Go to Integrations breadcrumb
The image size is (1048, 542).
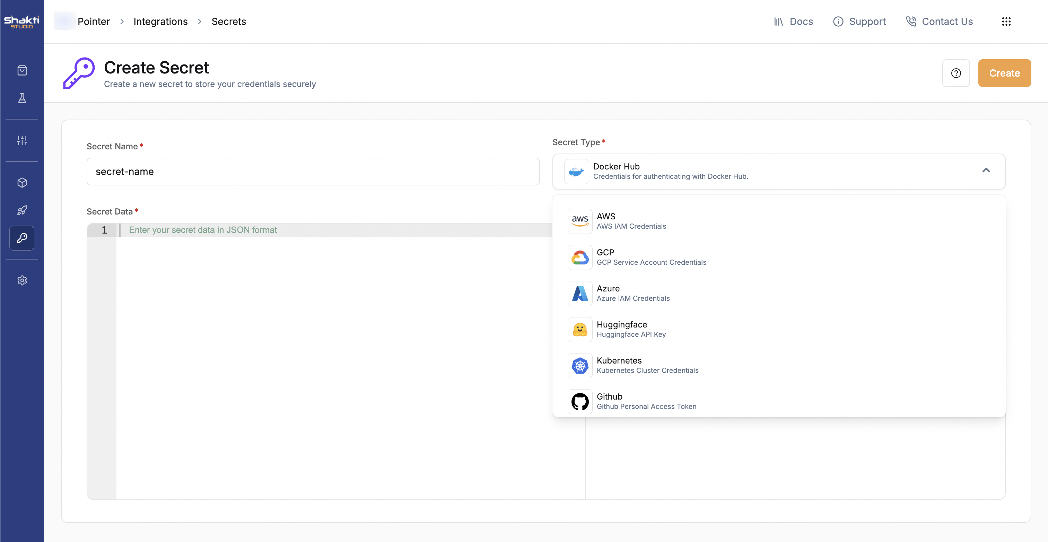(160, 21)
